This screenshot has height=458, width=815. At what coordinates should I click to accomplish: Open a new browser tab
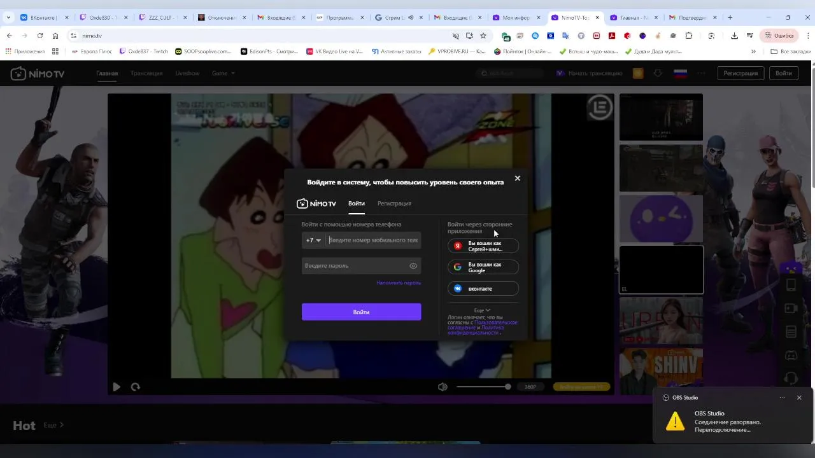point(730,18)
